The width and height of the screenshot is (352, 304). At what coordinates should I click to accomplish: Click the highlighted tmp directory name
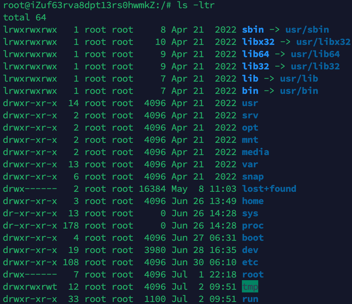250,286
